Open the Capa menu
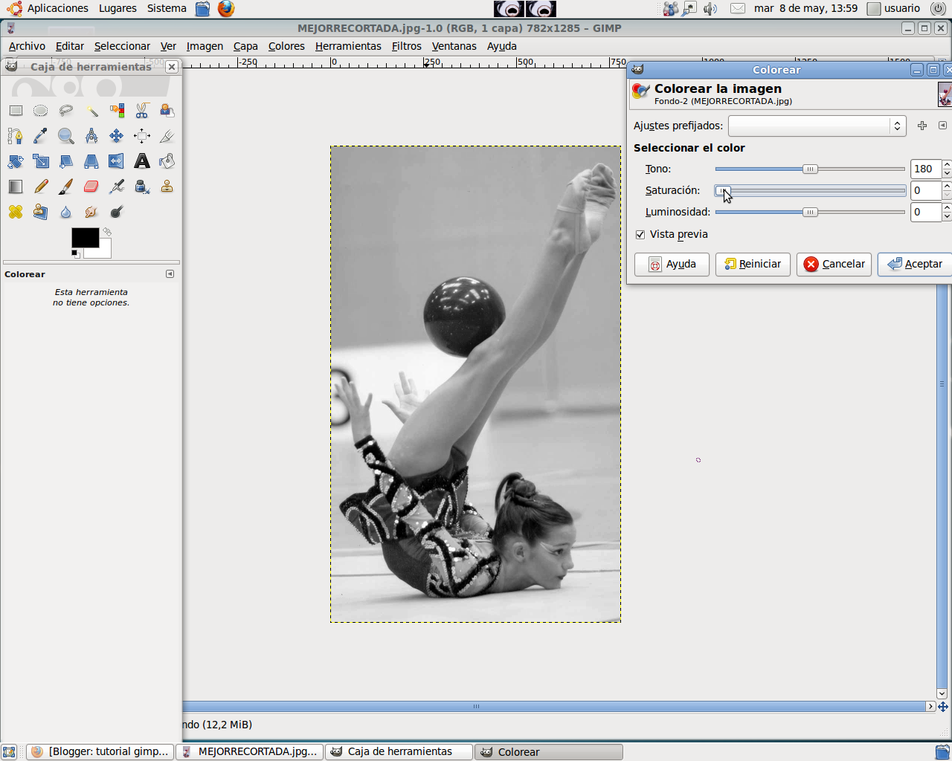The height and width of the screenshot is (761, 952). point(245,46)
